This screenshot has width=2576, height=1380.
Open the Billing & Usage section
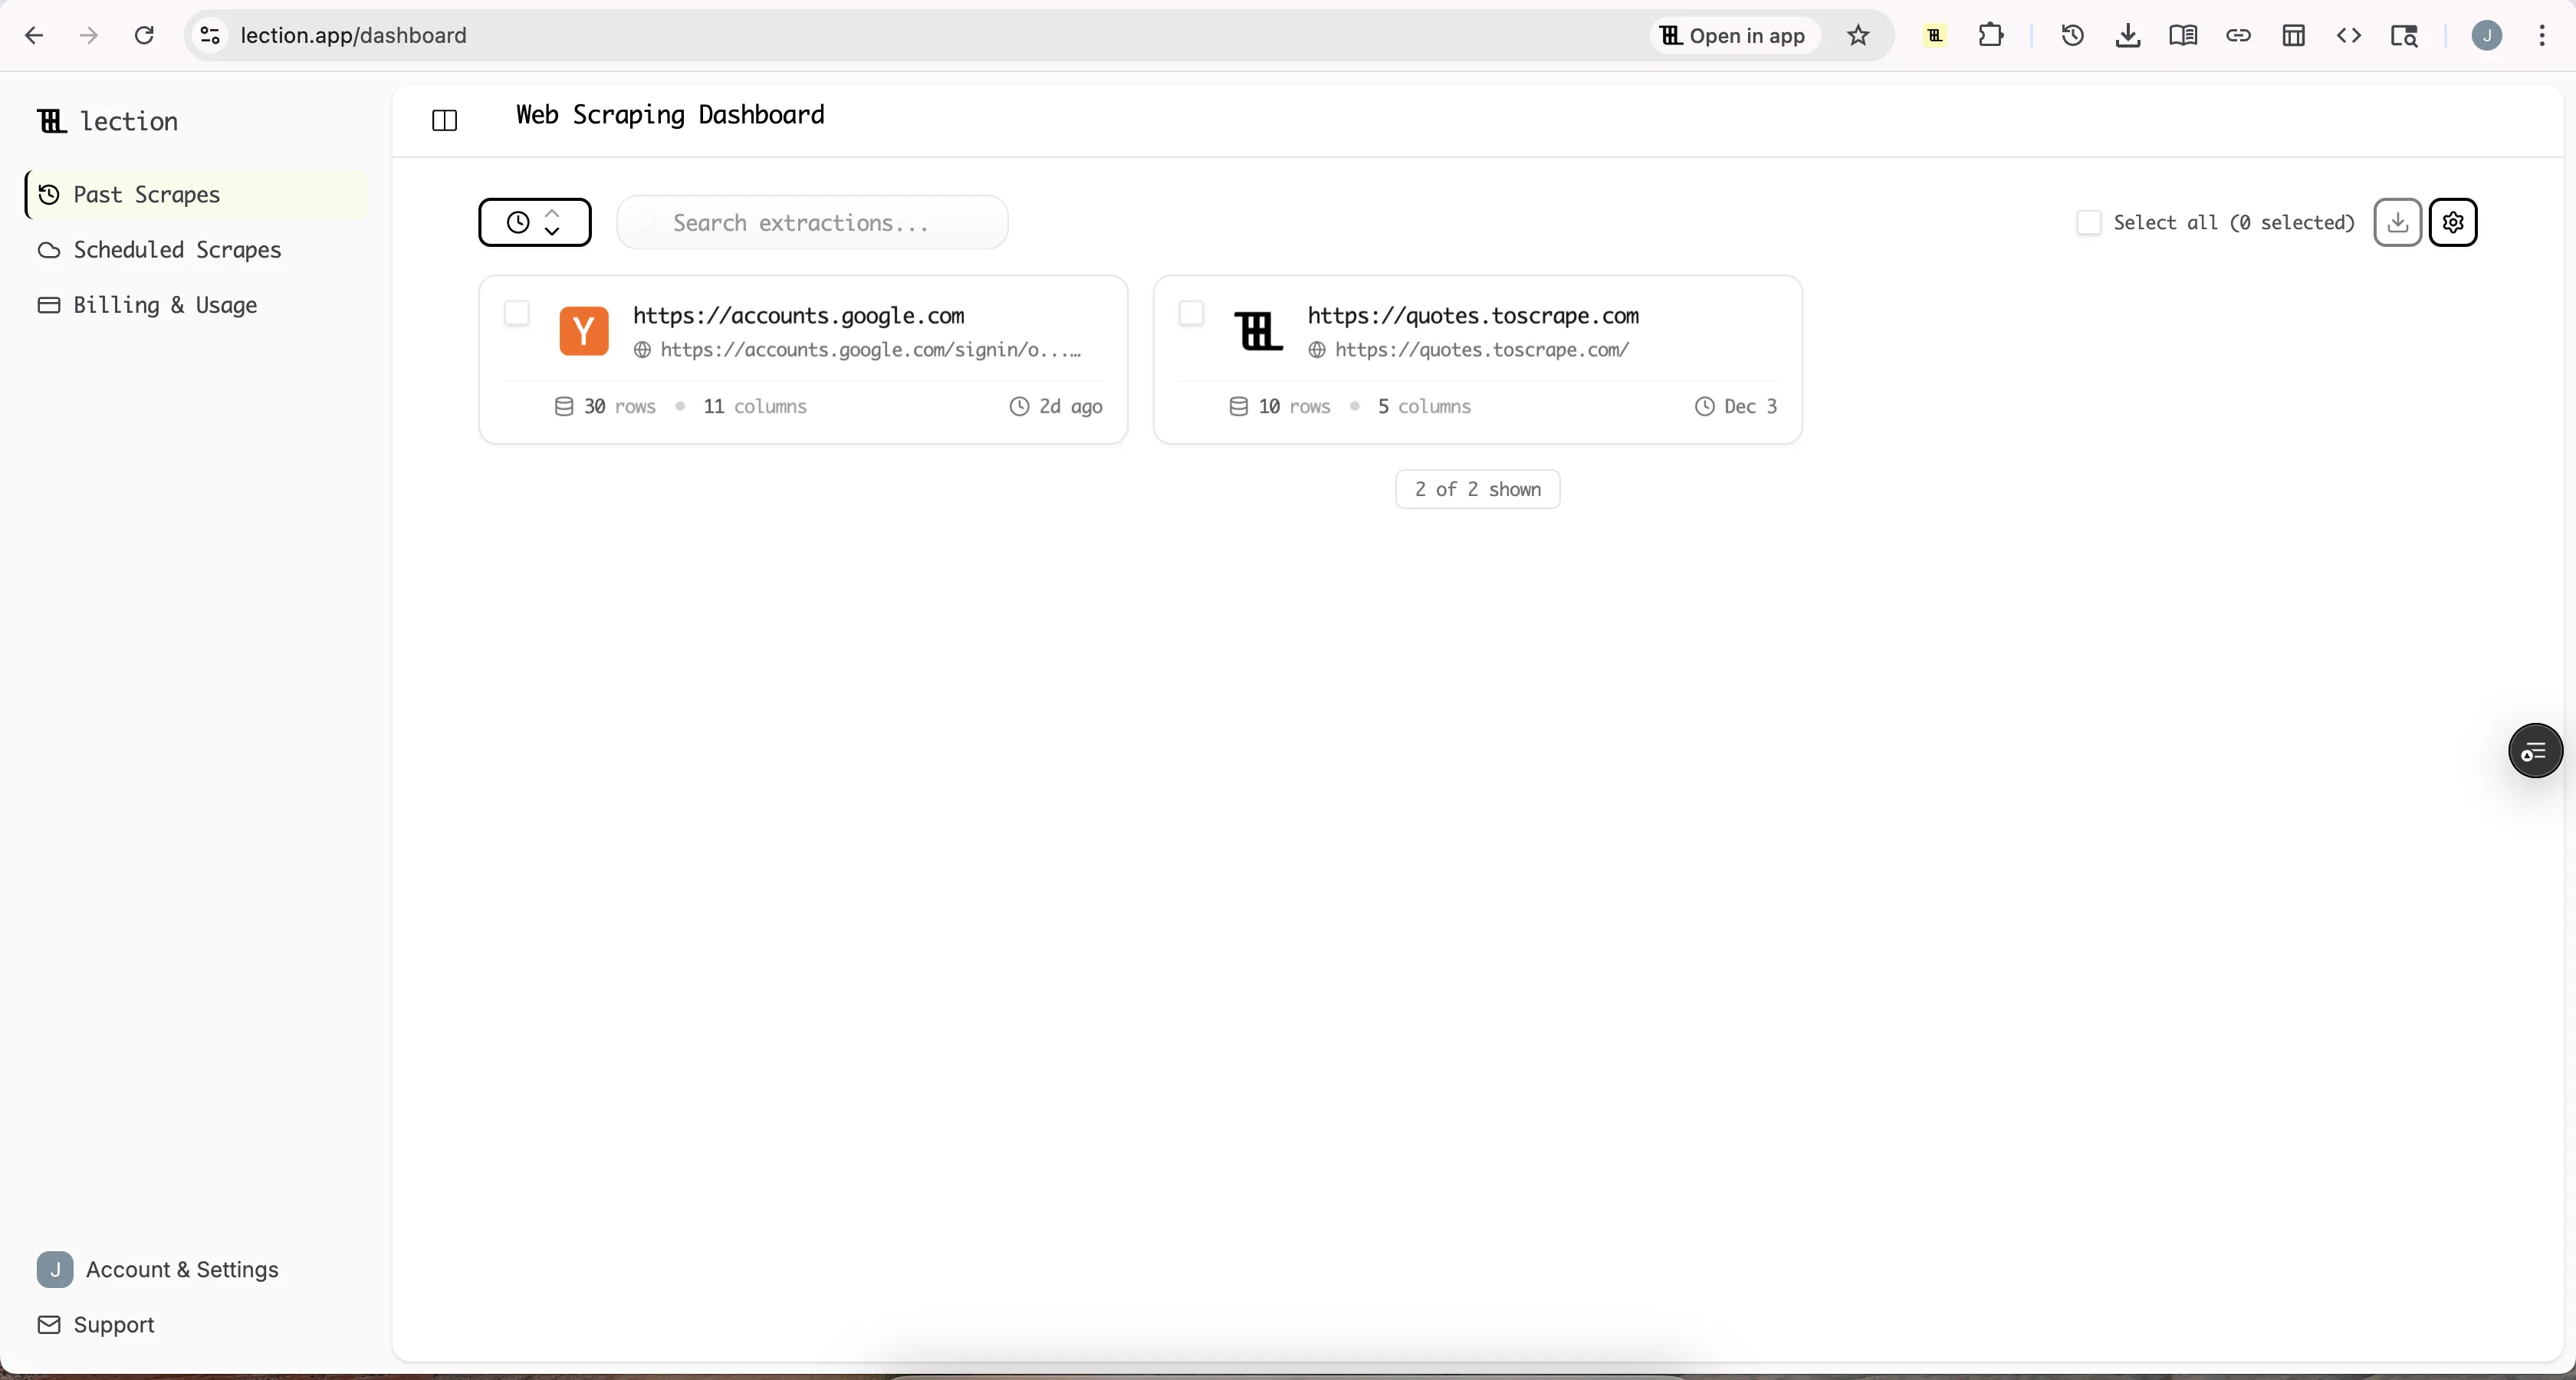166,305
